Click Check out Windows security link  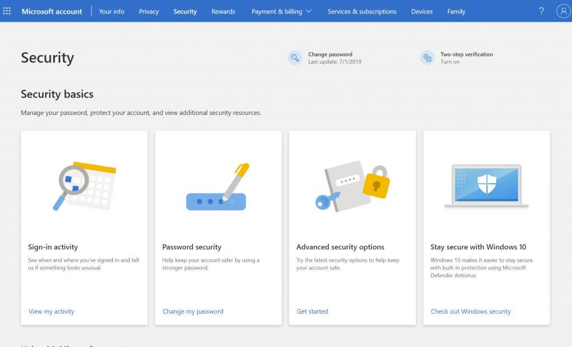pyautogui.click(x=470, y=311)
